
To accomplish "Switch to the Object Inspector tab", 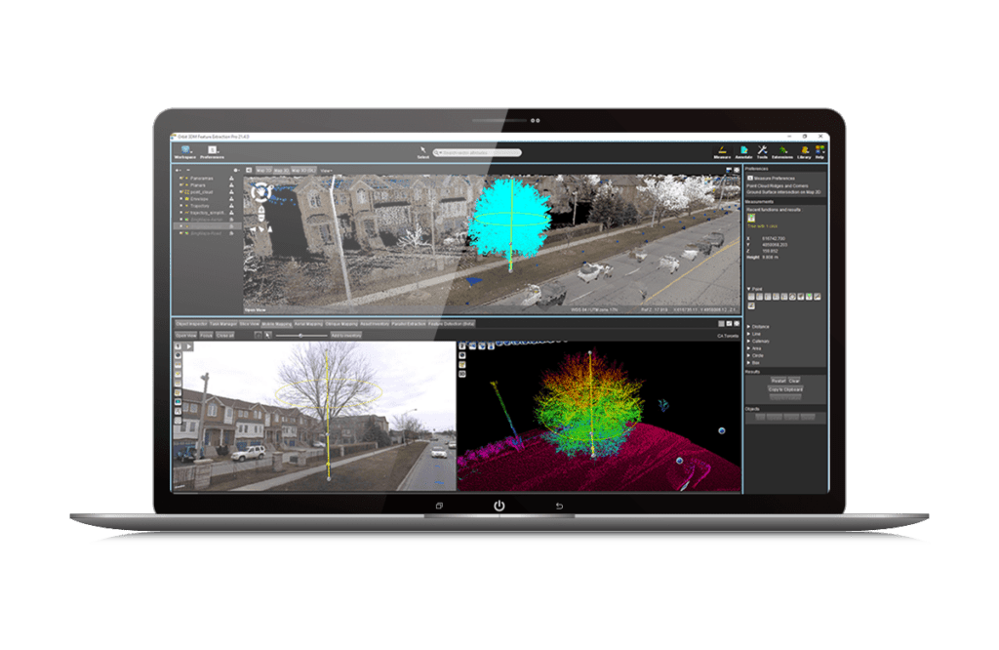I will tap(189, 323).
